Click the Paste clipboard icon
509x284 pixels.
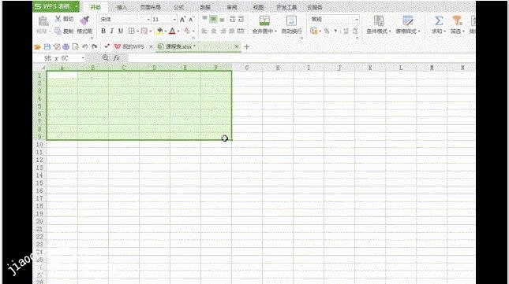point(43,21)
